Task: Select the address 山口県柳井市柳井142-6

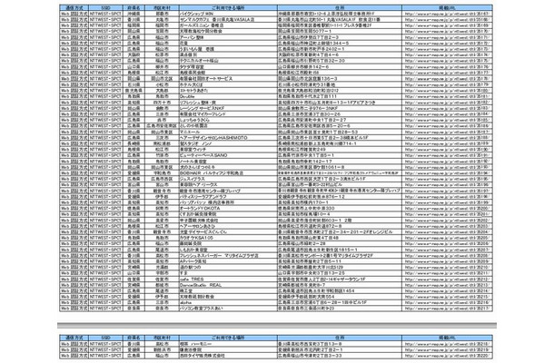Action: 340,67
